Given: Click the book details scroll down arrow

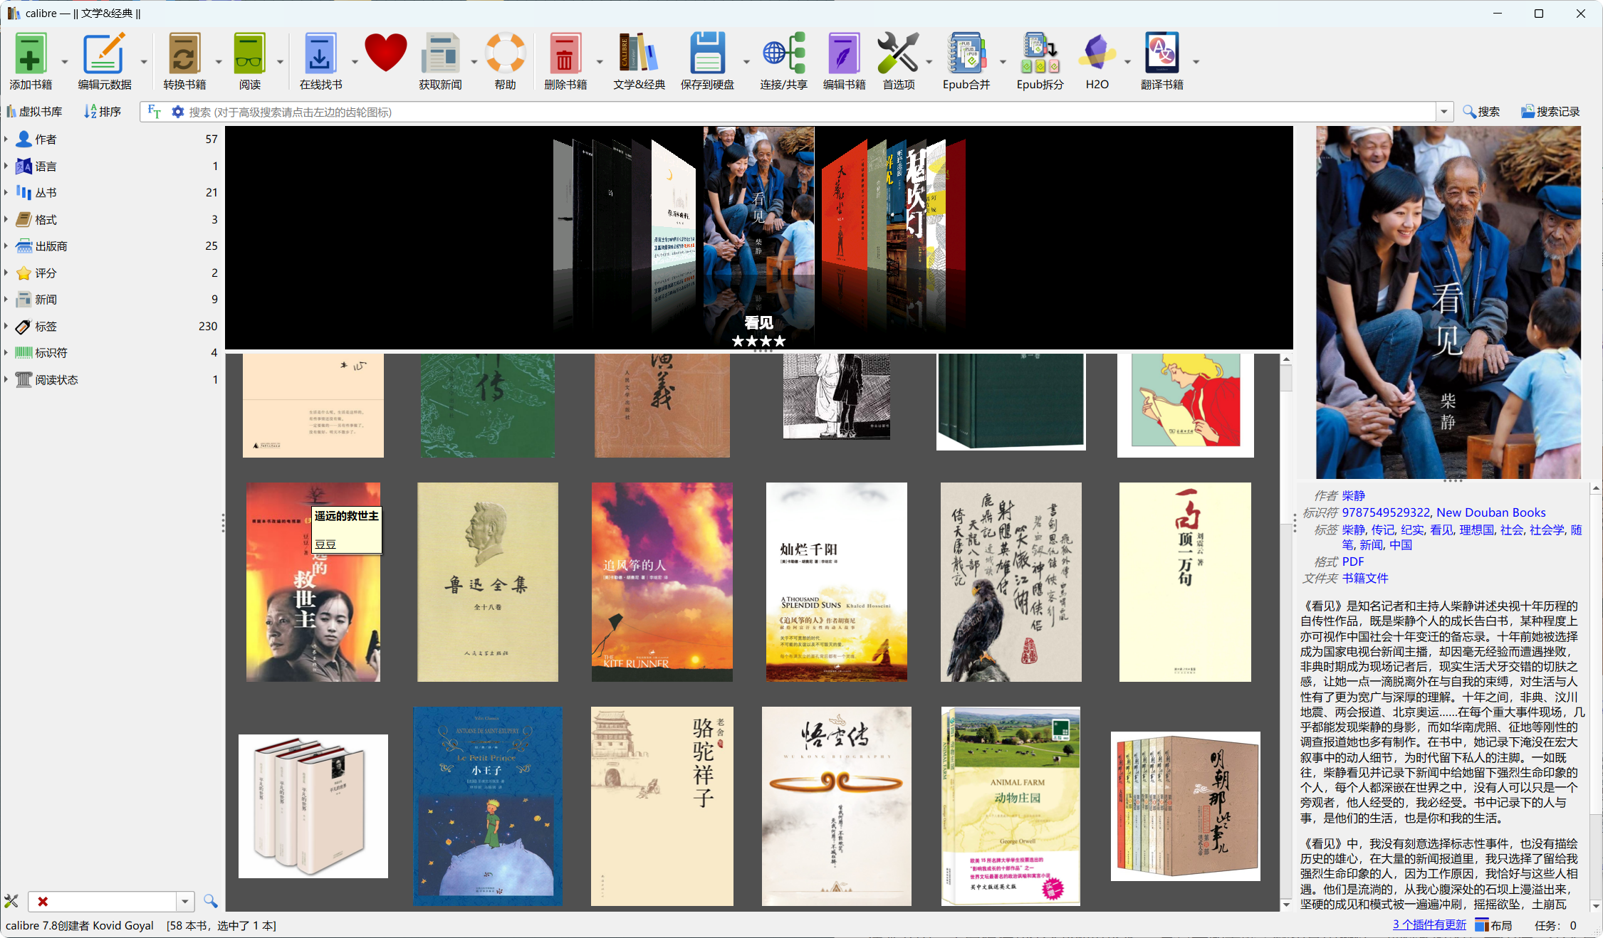Looking at the screenshot, I should point(1596,905).
